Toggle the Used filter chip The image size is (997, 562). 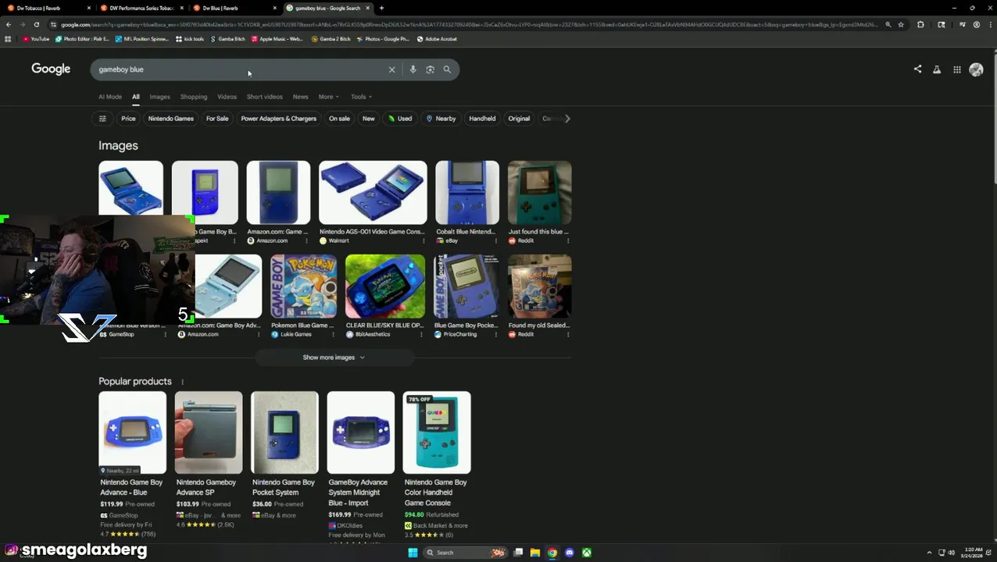400,119
